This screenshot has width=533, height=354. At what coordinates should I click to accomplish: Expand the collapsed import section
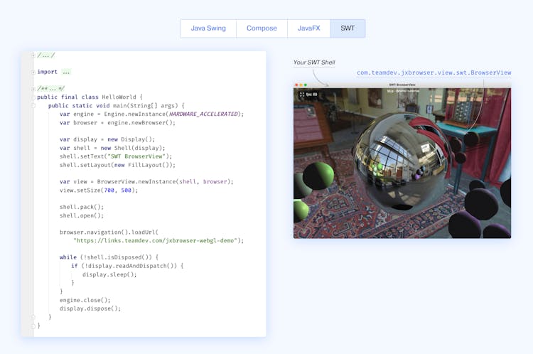click(33, 72)
